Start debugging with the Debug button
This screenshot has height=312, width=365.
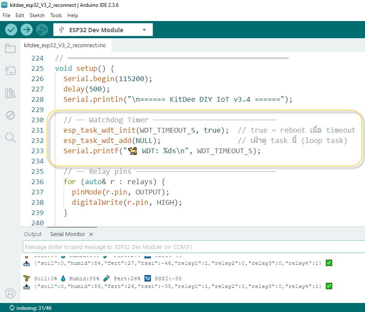pos(42,30)
